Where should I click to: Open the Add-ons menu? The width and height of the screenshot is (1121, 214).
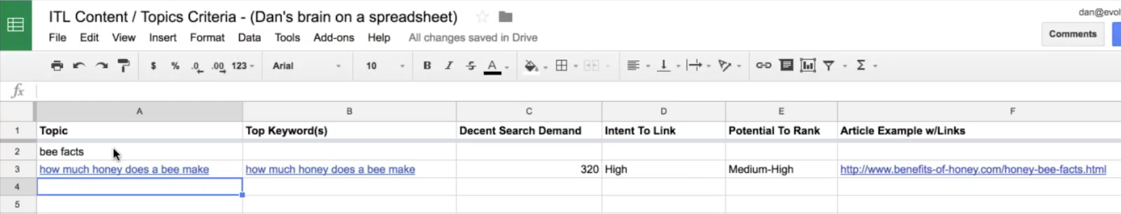pyautogui.click(x=333, y=38)
